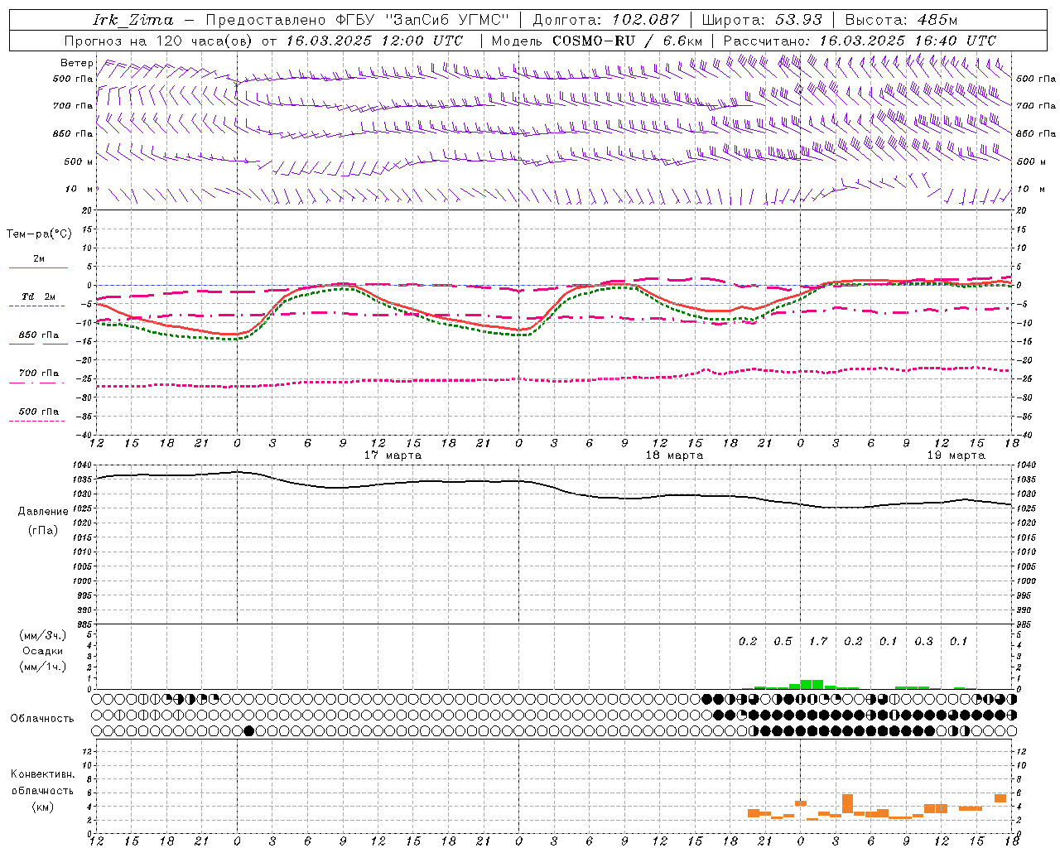Click the 0.5 precipitation amount value

[783, 642]
